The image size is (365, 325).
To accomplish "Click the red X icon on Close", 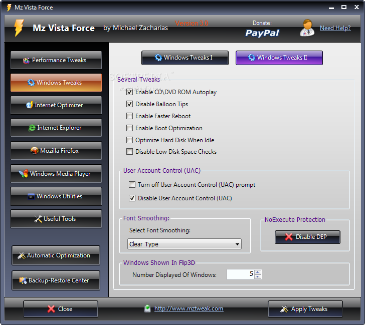I will pyautogui.click(x=51, y=309).
